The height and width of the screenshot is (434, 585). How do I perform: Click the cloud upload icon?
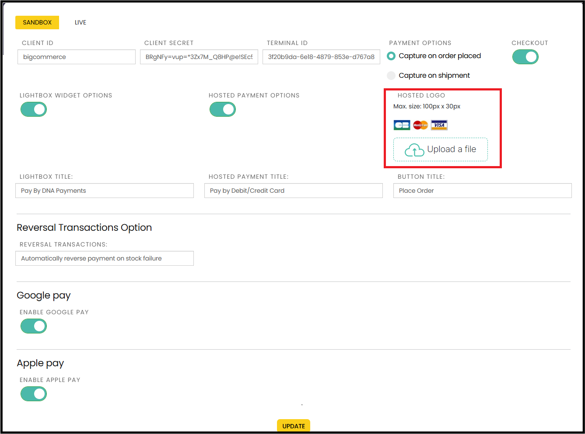tap(414, 150)
